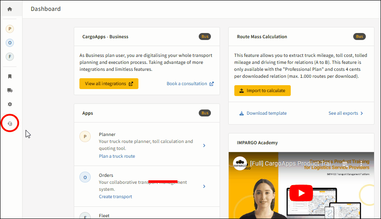381x219 pixels.
Task: Open Planner app from sidebar P icon
Action: [x=10, y=29]
